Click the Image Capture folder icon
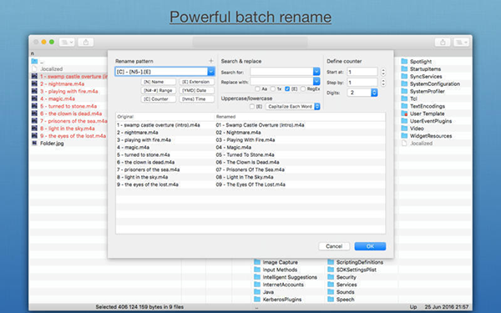The image size is (501, 313). (x=257, y=262)
